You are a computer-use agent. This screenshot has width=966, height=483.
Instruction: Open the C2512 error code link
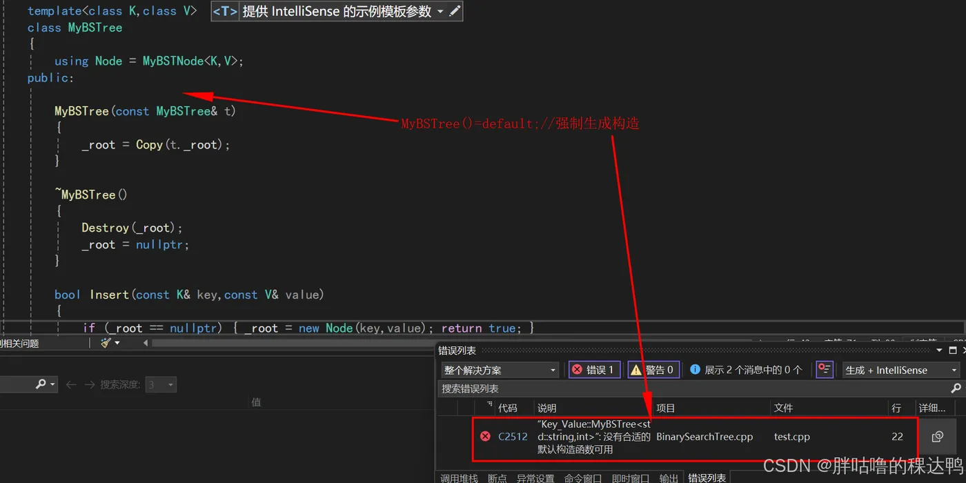coord(513,437)
